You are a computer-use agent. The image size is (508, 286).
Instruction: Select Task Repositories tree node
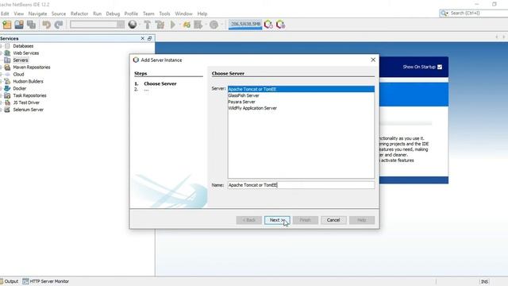(x=29, y=95)
